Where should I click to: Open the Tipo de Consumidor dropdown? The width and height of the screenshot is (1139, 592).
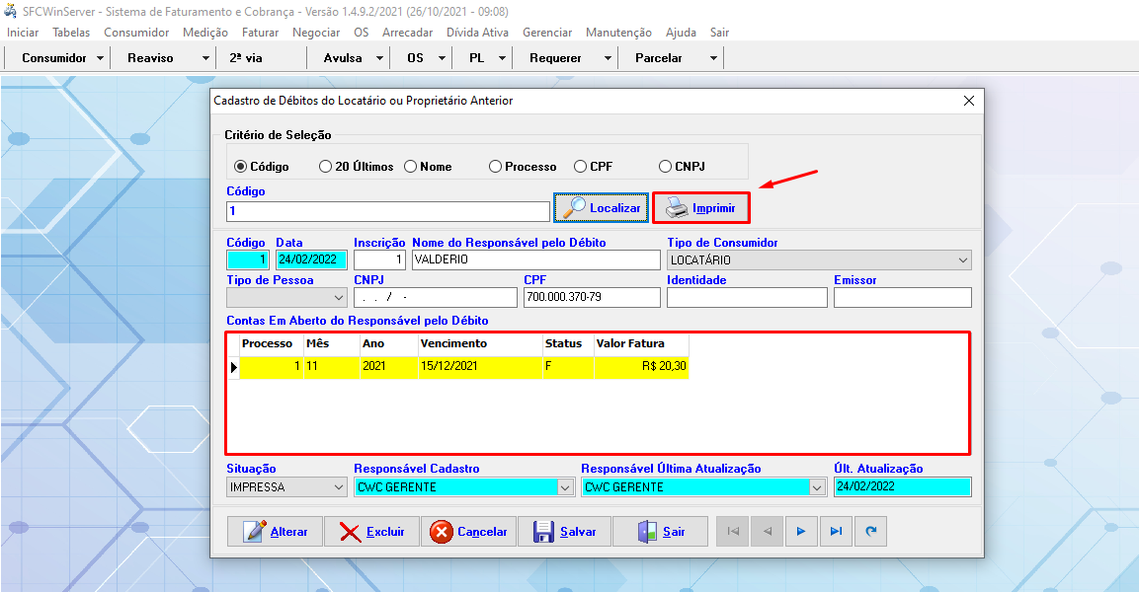[963, 260]
